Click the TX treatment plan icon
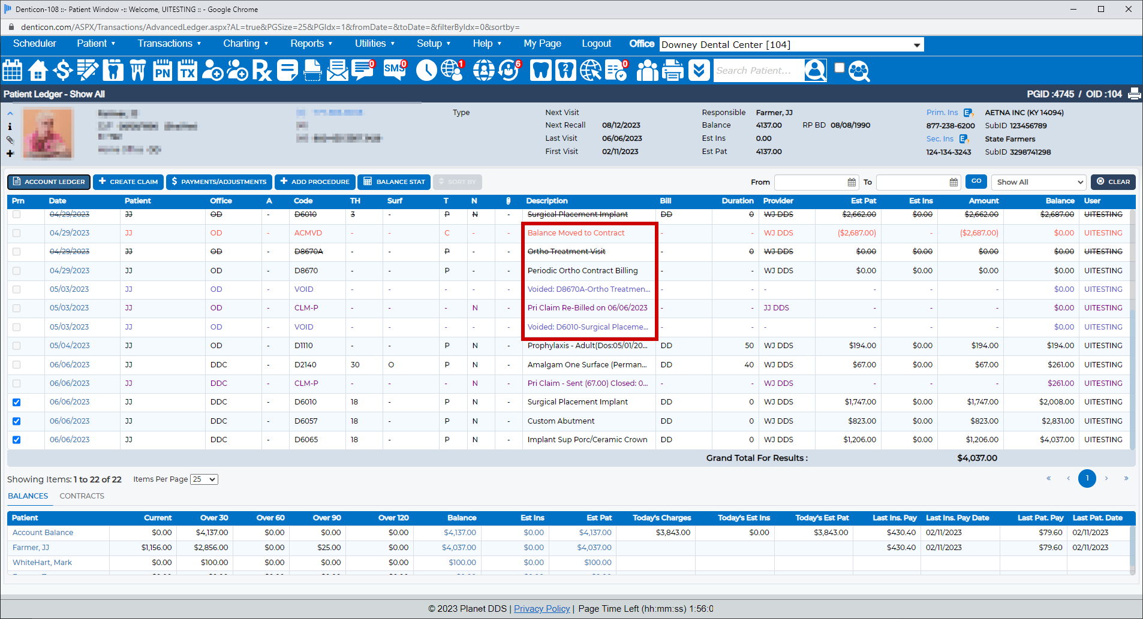This screenshot has width=1143, height=619. (x=188, y=71)
